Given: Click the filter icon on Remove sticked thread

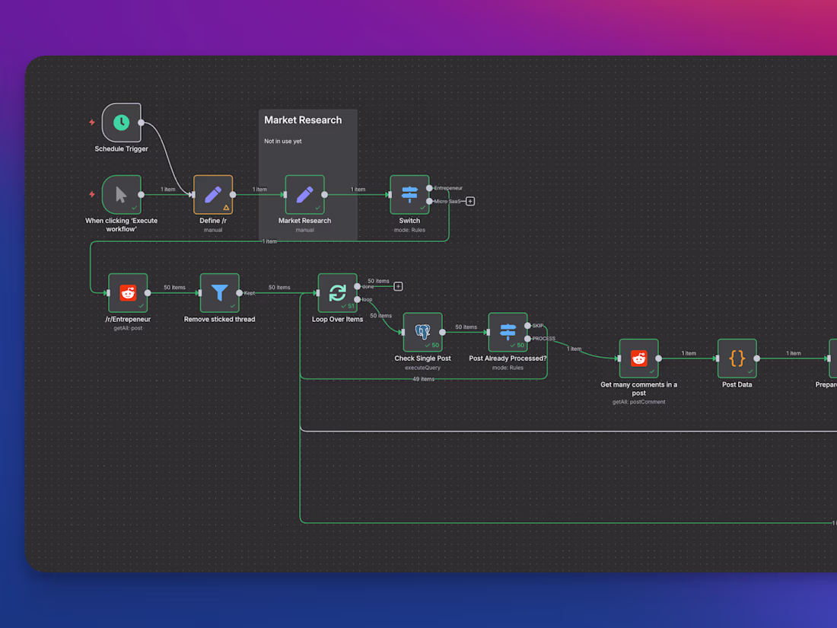Looking at the screenshot, I should [x=219, y=293].
